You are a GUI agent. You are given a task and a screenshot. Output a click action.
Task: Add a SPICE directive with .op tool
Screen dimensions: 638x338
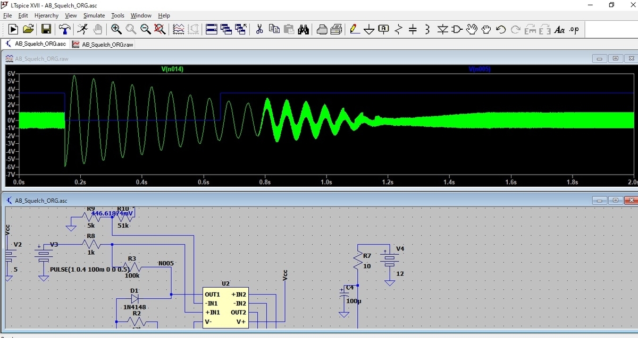click(x=574, y=30)
